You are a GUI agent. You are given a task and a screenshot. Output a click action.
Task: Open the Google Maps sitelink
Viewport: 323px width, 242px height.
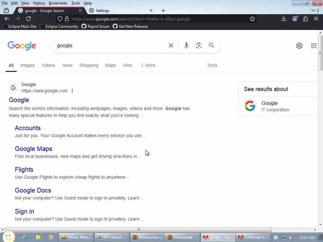pyautogui.click(x=33, y=149)
